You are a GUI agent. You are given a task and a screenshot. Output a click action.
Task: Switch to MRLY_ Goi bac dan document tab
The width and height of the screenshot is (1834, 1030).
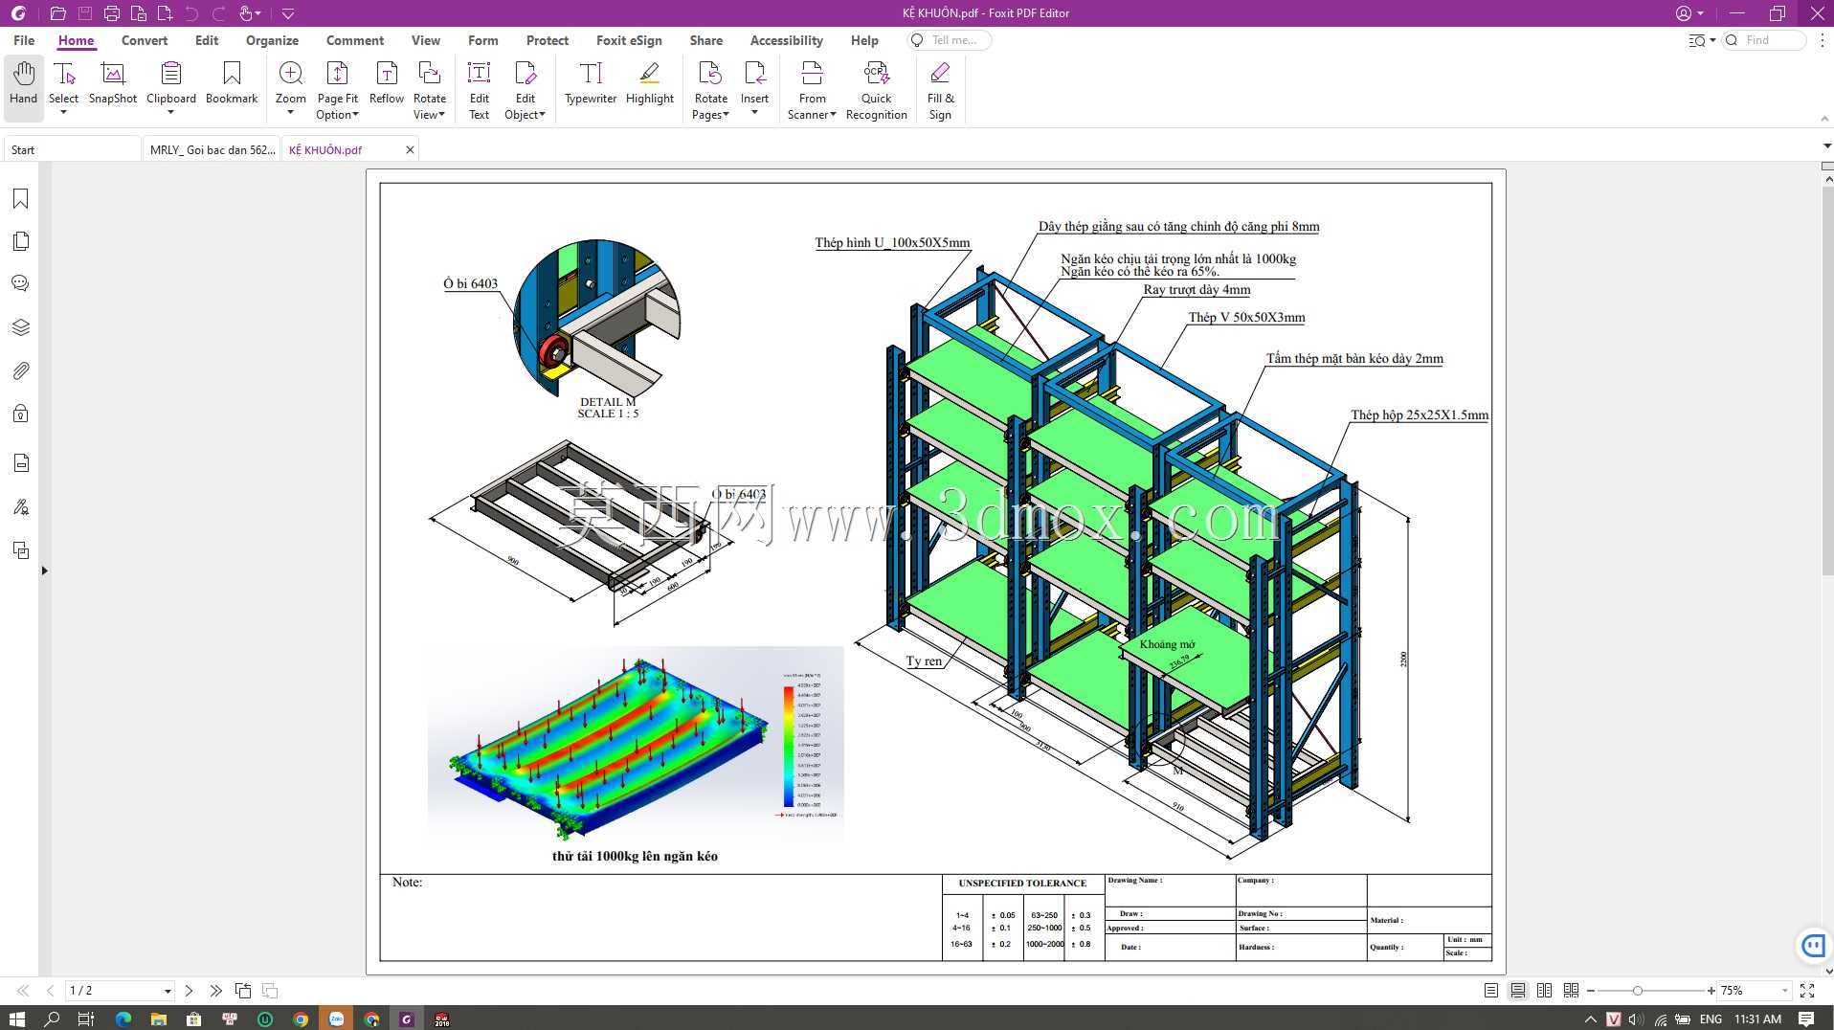(x=212, y=149)
